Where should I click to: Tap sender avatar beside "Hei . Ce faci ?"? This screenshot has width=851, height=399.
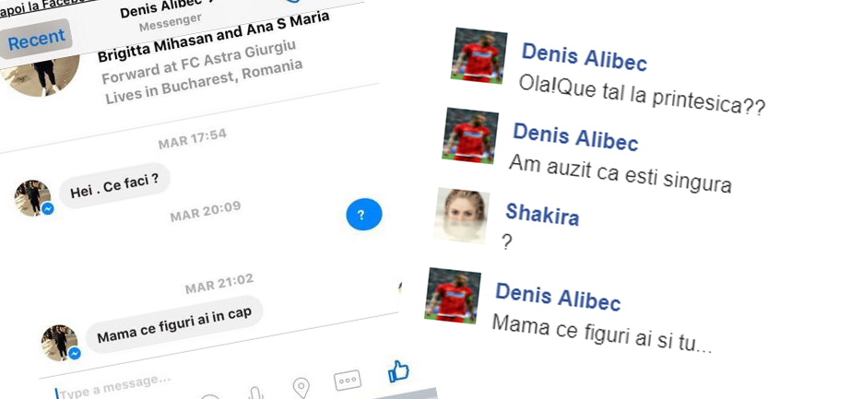pyautogui.click(x=33, y=198)
